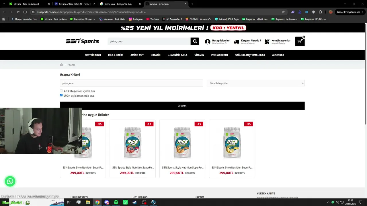Open the second Rice King product image
Screen dimensions: 367x206
(x=132, y=142)
